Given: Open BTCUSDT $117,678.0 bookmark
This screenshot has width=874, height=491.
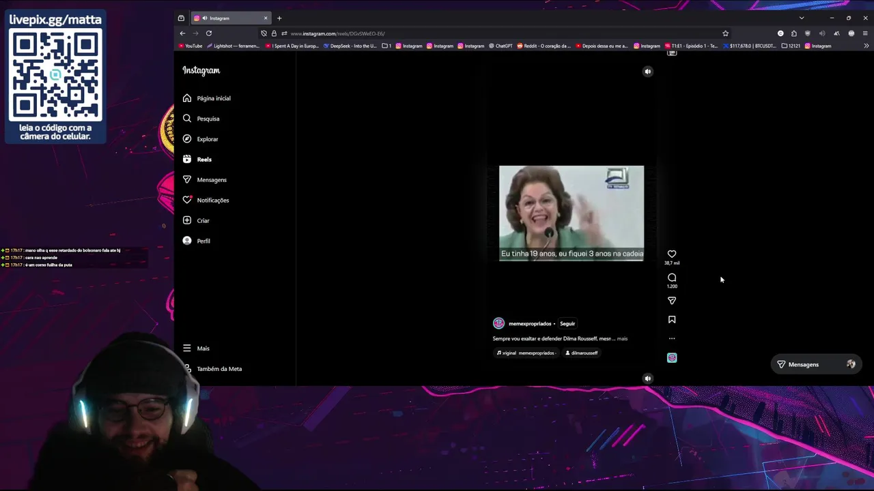Looking at the screenshot, I should tap(749, 46).
